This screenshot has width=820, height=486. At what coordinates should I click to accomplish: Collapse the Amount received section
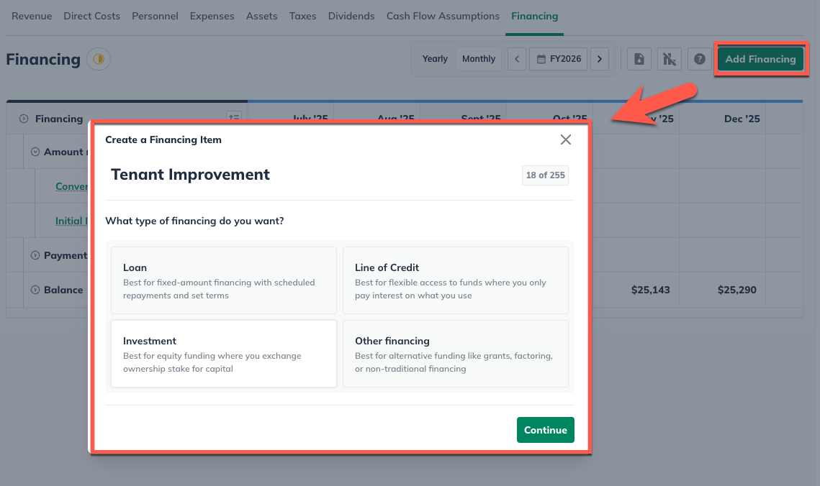point(35,152)
